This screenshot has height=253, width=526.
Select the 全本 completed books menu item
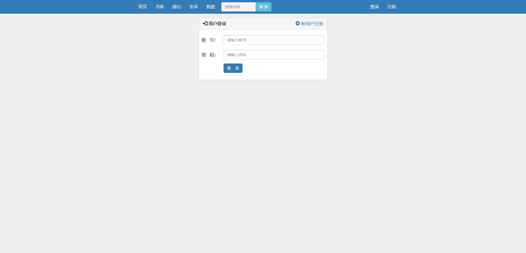(194, 7)
